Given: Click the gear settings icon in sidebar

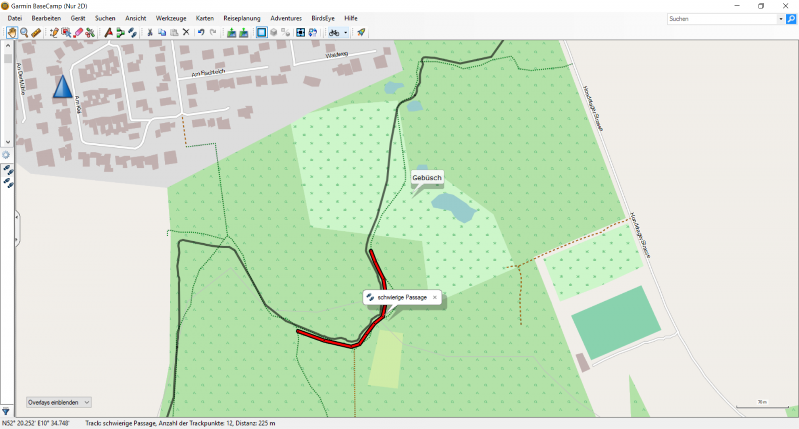Looking at the screenshot, I should 6,155.
